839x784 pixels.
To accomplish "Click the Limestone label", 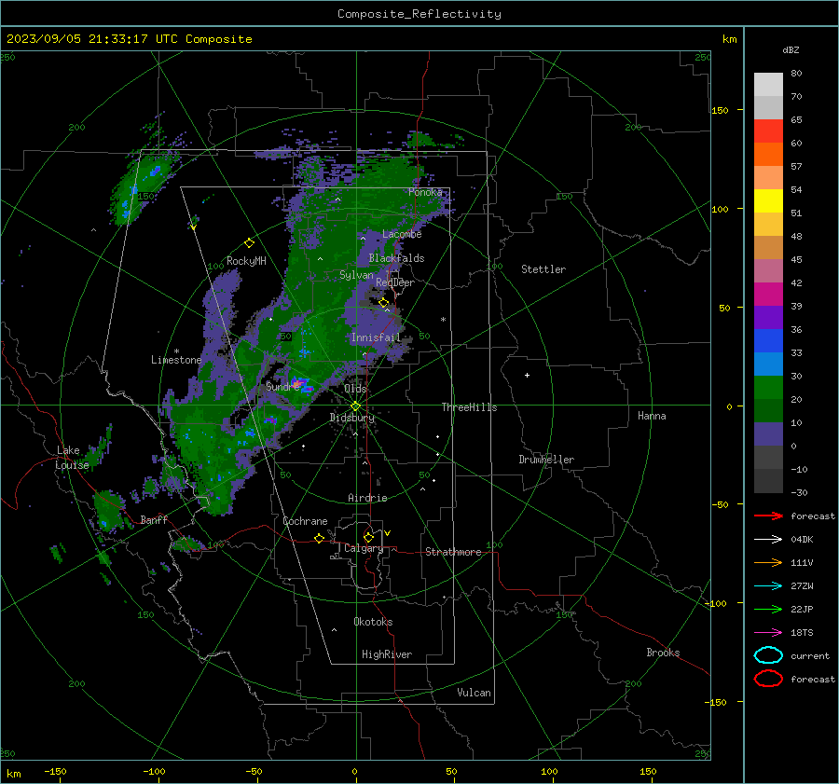I will coord(176,360).
